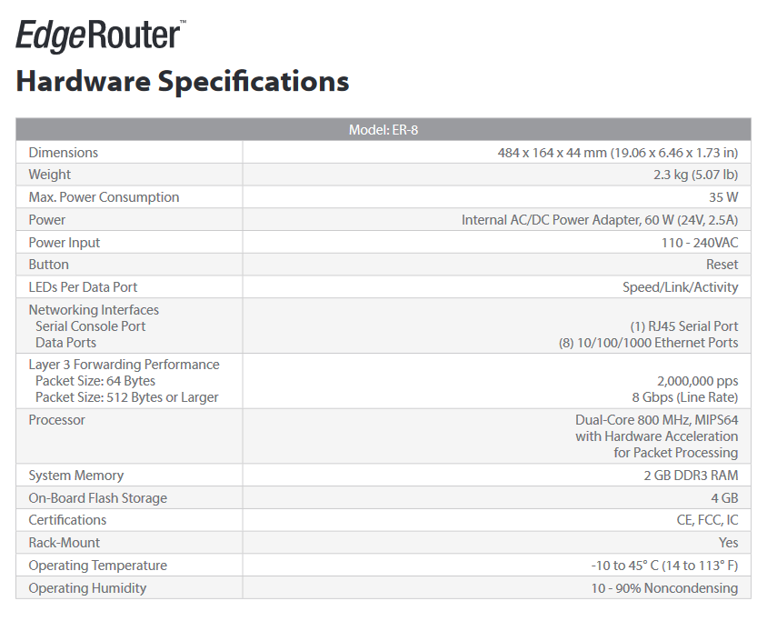
Task: Click the On-Board Flash Storage label
Action: (x=98, y=498)
